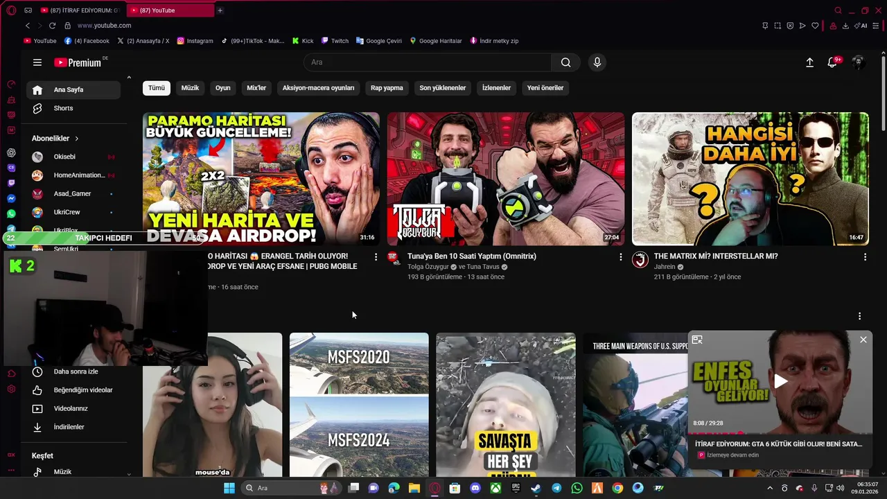Open the Kick bookmark
Image resolution: width=887 pixels, height=499 pixels.
(303, 41)
